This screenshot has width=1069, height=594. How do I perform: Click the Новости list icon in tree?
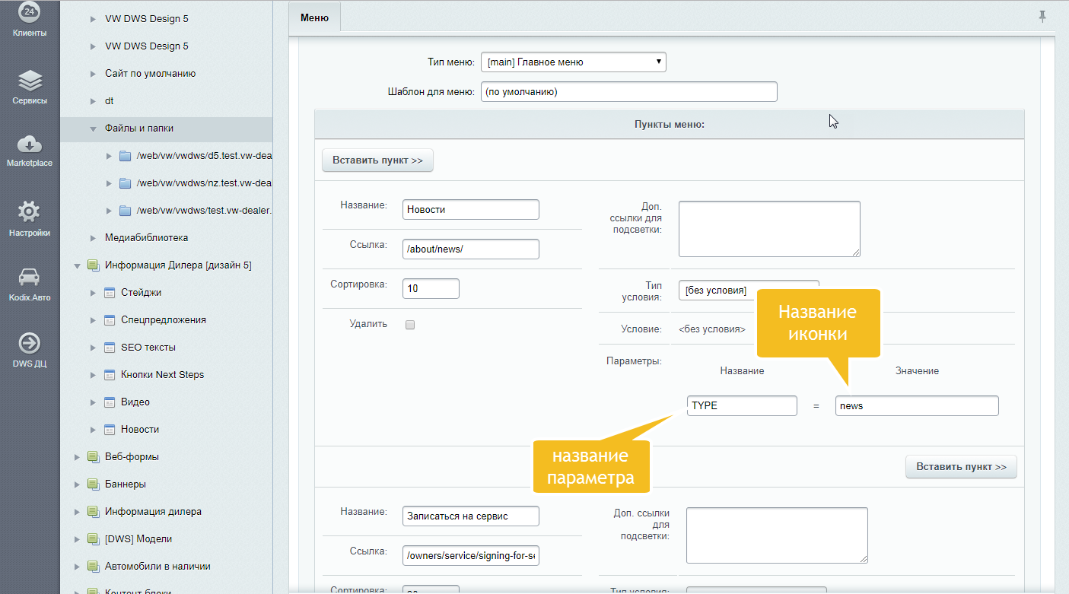click(x=109, y=430)
